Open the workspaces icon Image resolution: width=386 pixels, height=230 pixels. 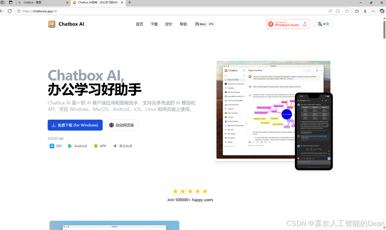(3, 3)
